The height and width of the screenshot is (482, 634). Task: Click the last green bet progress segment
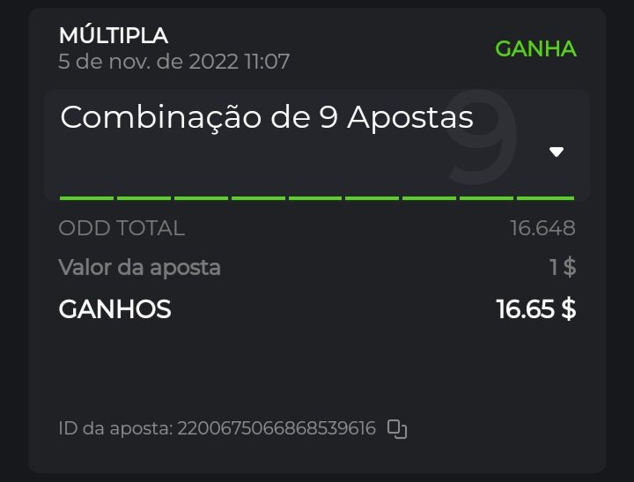point(545,198)
